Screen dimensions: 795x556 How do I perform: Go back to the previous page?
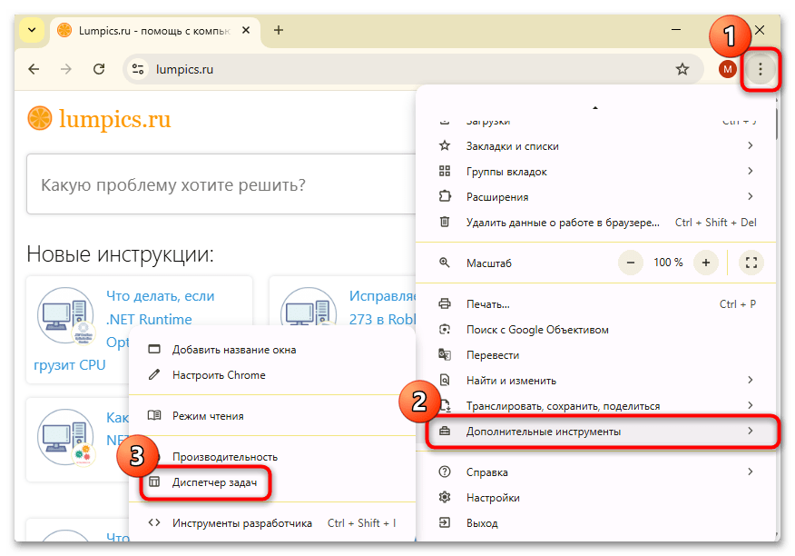click(34, 69)
